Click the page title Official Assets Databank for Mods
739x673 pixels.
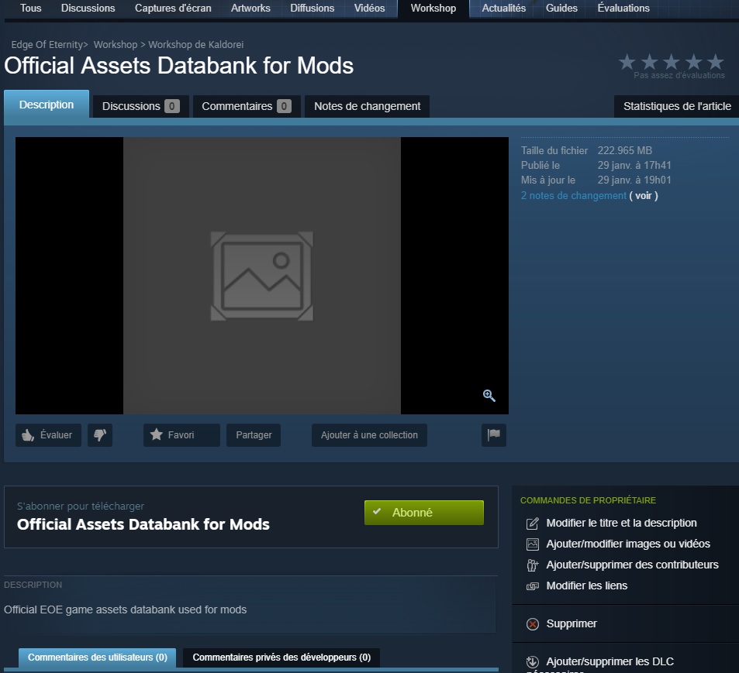[178, 65]
